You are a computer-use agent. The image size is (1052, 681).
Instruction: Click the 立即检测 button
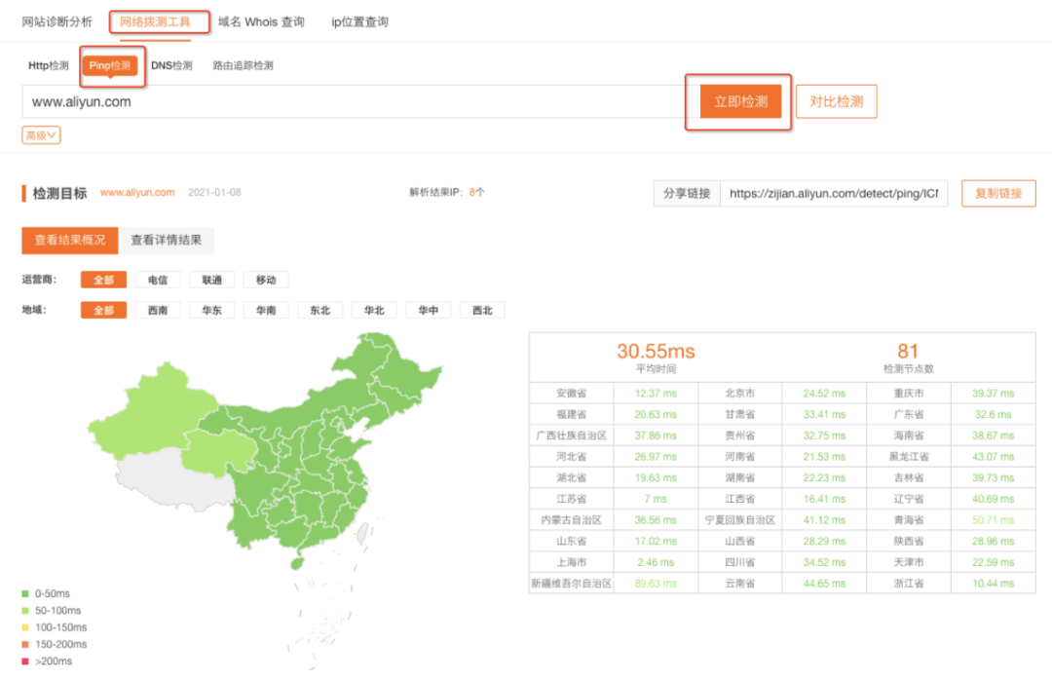tap(737, 100)
